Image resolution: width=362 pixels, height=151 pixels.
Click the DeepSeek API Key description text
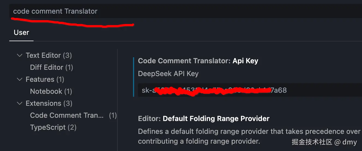168,74
